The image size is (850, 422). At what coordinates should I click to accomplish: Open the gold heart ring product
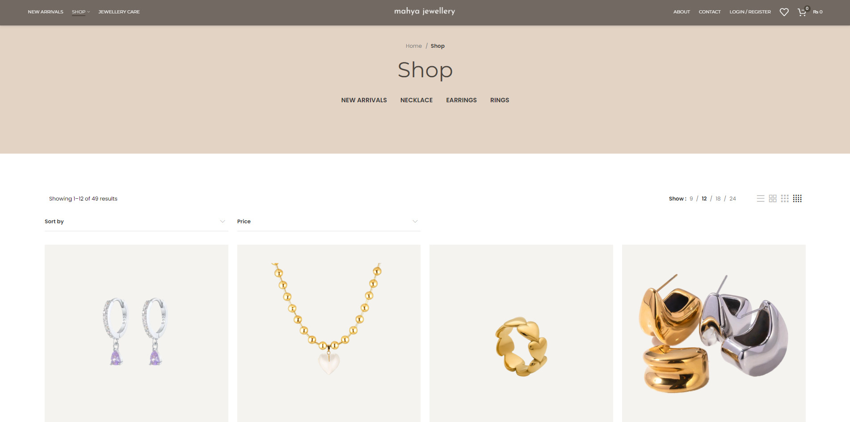click(x=521, y=333)
